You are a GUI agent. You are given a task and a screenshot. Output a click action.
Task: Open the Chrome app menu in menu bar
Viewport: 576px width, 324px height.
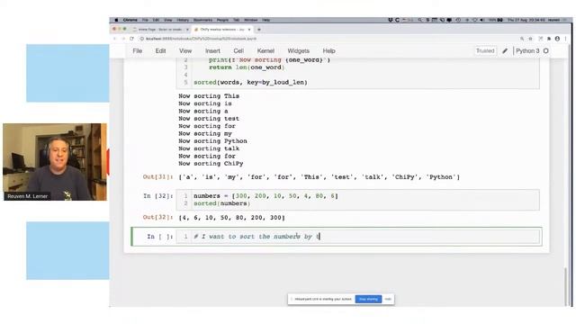tap(130, 20)
